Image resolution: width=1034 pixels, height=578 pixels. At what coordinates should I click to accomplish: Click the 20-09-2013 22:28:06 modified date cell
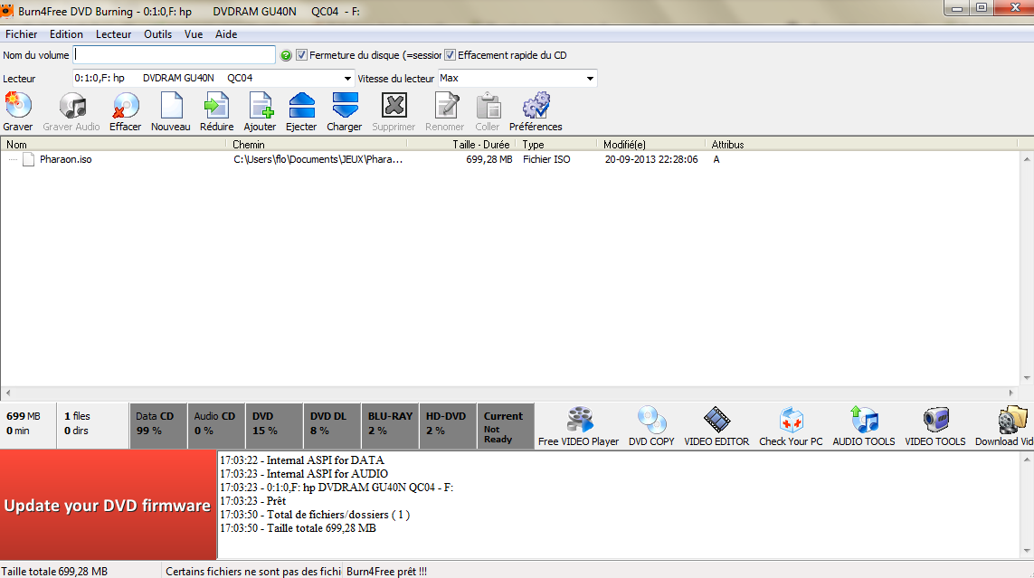point(650,159)
